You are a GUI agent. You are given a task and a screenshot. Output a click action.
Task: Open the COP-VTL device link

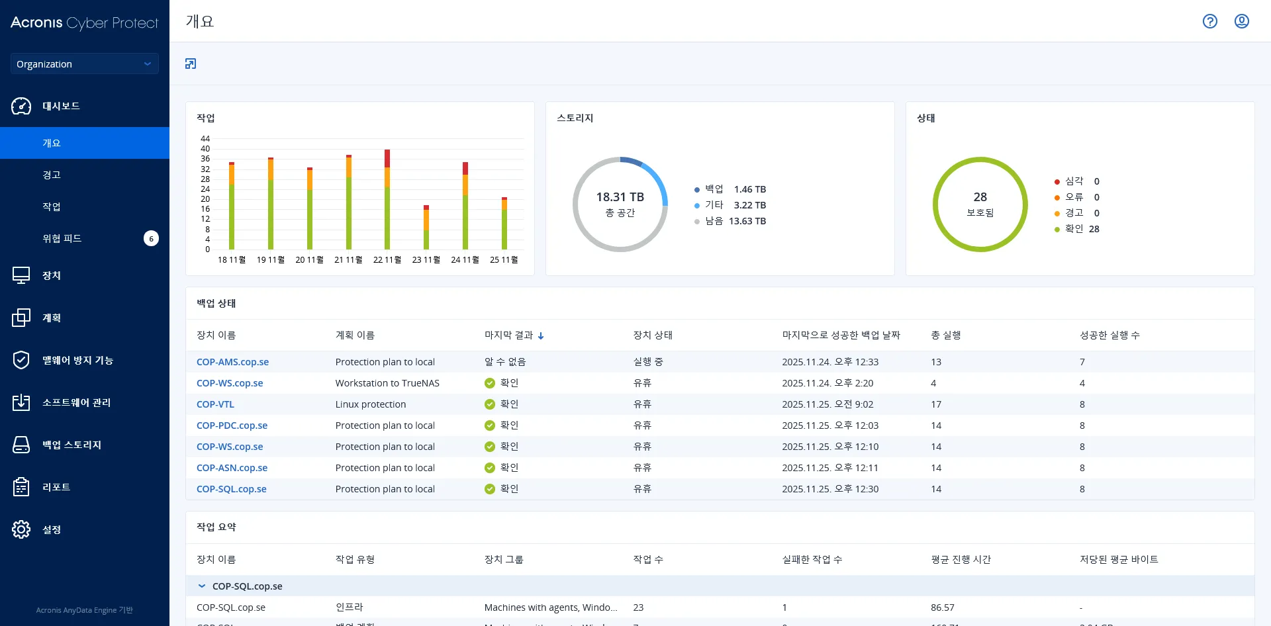215,404
